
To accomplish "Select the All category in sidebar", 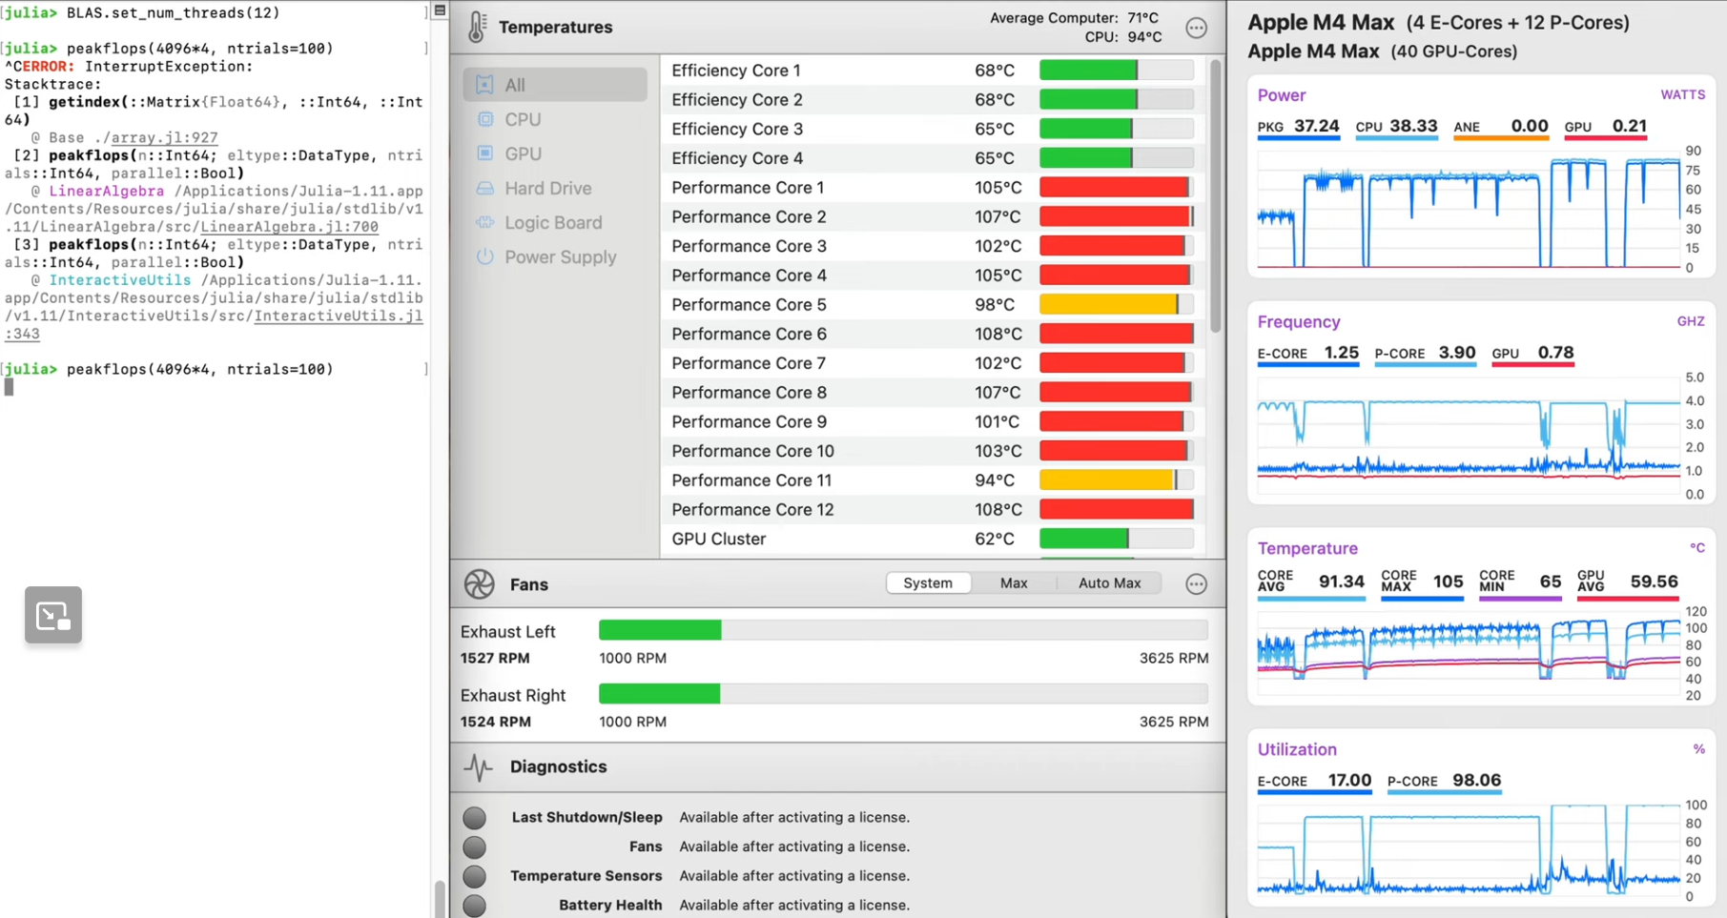I will pos(555,85).
